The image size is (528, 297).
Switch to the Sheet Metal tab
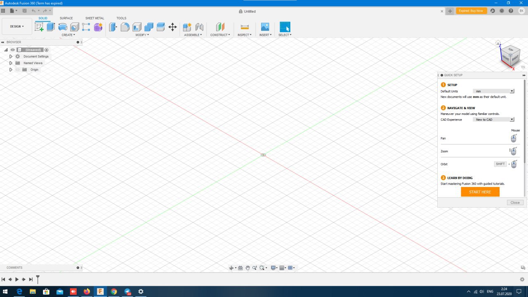pos(95,18)
